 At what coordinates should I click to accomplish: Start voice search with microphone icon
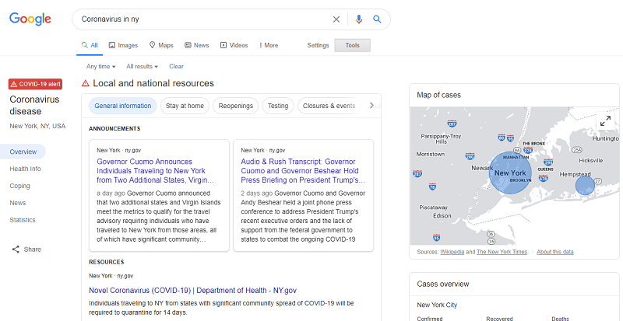click(358, 19)
